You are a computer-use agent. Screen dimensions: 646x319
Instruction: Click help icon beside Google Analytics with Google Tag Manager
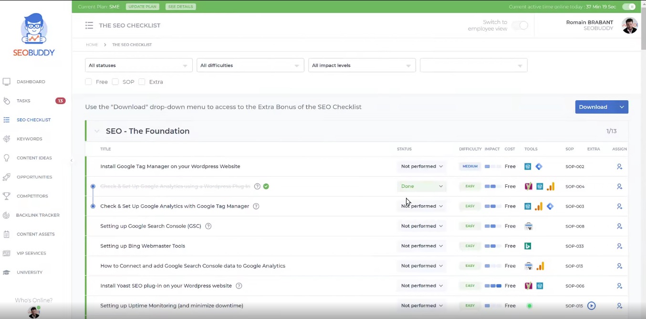(256, 206)
